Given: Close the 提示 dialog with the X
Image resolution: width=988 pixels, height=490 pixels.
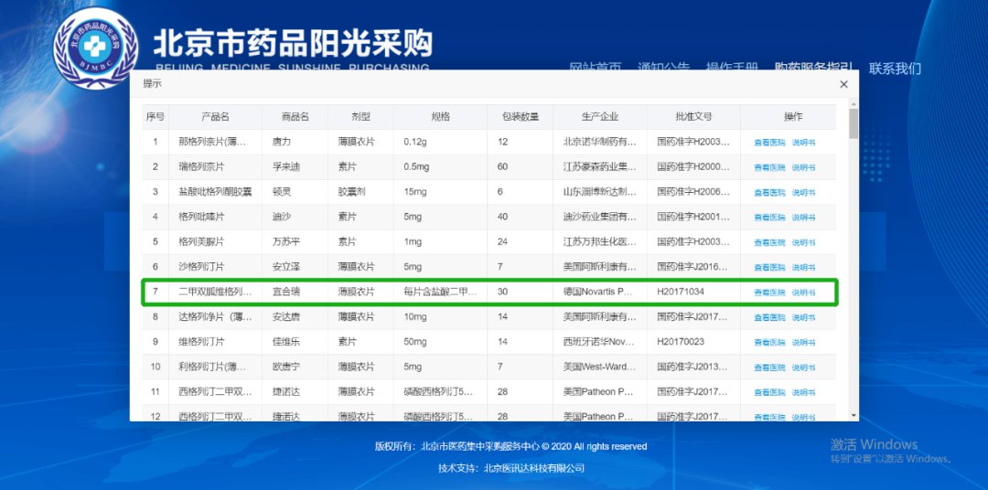Looking at the screenshot, I should [843, 84].
